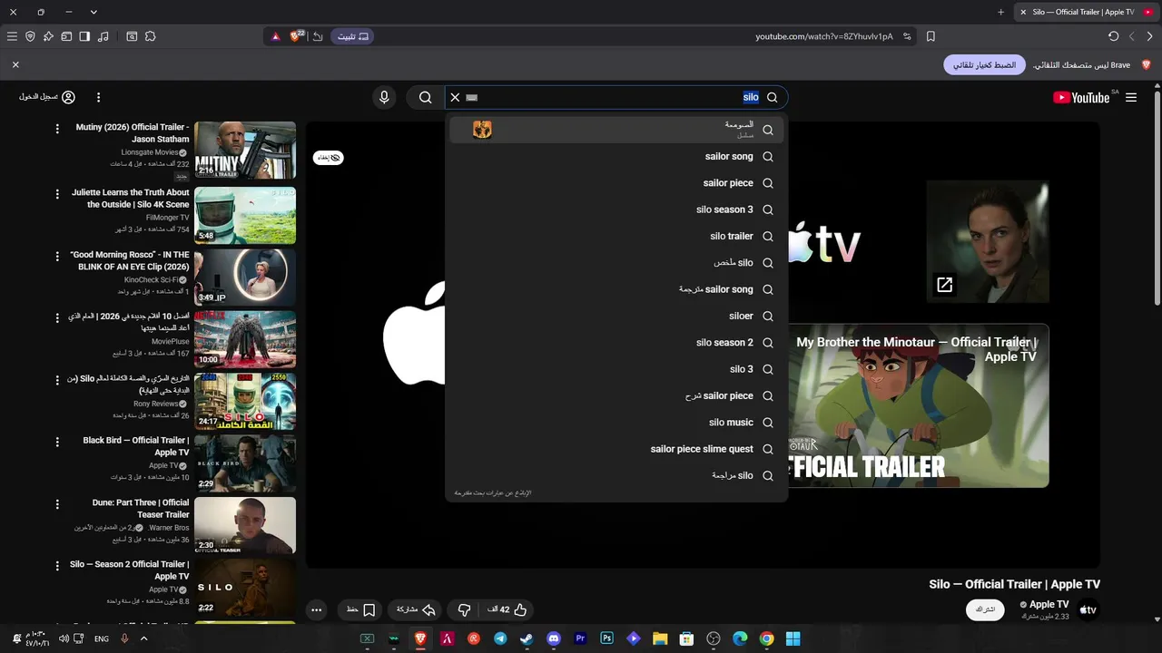
Task: Open options for Mutiny (2026) trailer
Action: pos(57,129)
